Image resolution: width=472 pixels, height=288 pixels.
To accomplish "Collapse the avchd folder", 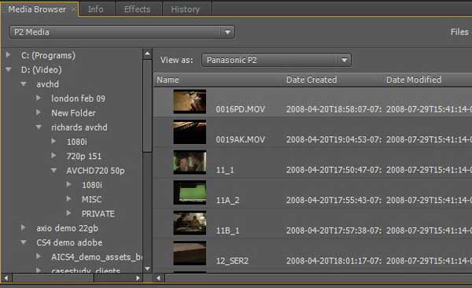I will 24,84.
